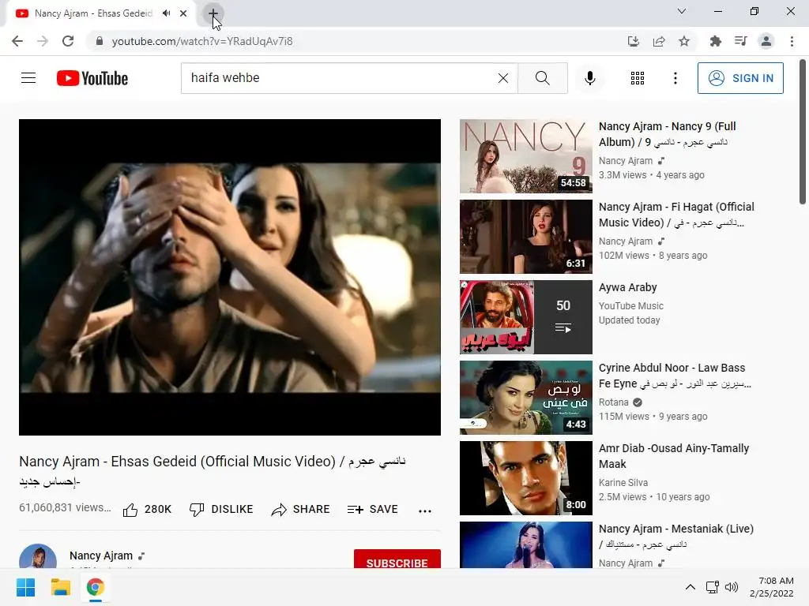Reload the page with the refresh icon
Viewport: 809px width, 606px height.
[x=68, y=41]
